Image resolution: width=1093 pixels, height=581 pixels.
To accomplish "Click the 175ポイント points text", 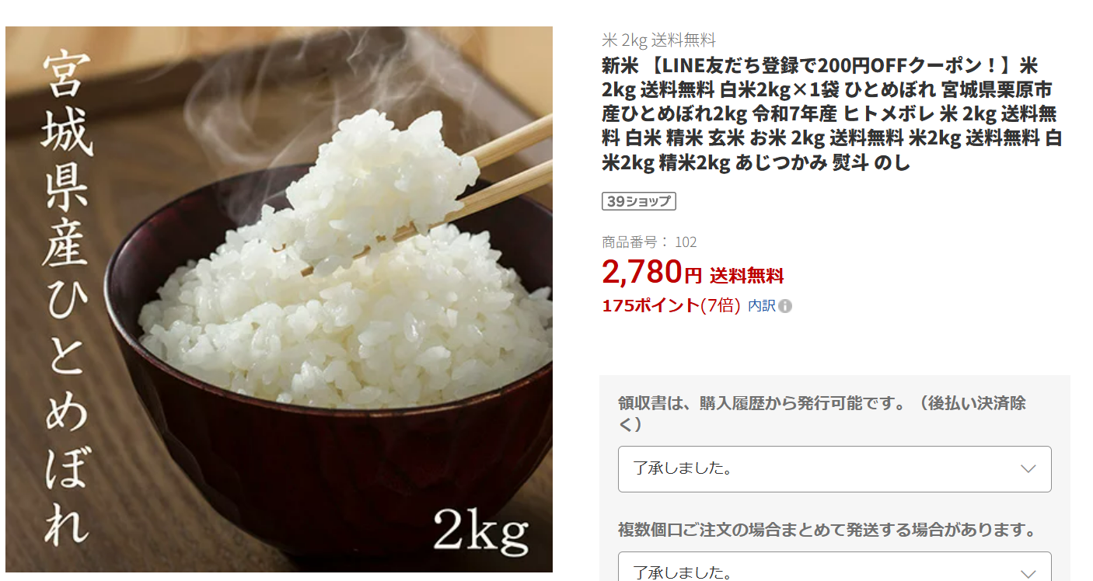I will coord(651,306).
